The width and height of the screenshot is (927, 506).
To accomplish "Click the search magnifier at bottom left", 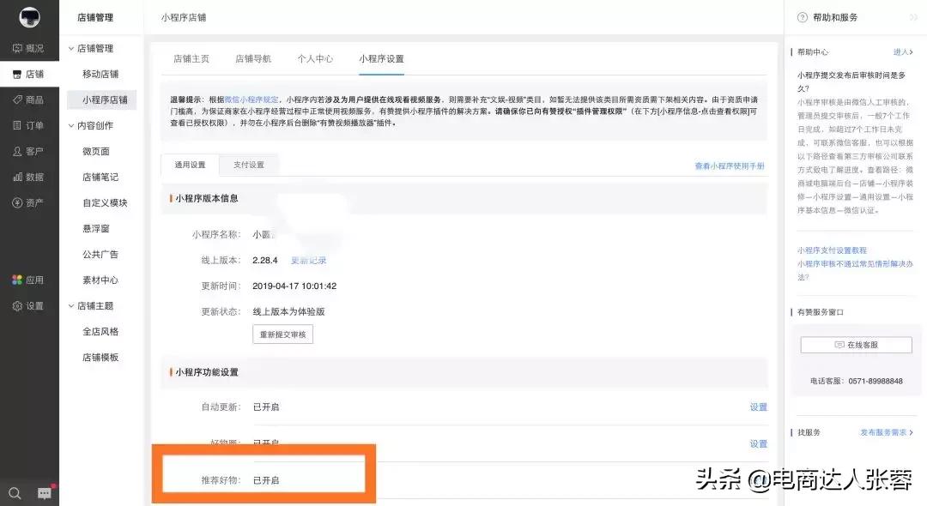I will point(15,495).
